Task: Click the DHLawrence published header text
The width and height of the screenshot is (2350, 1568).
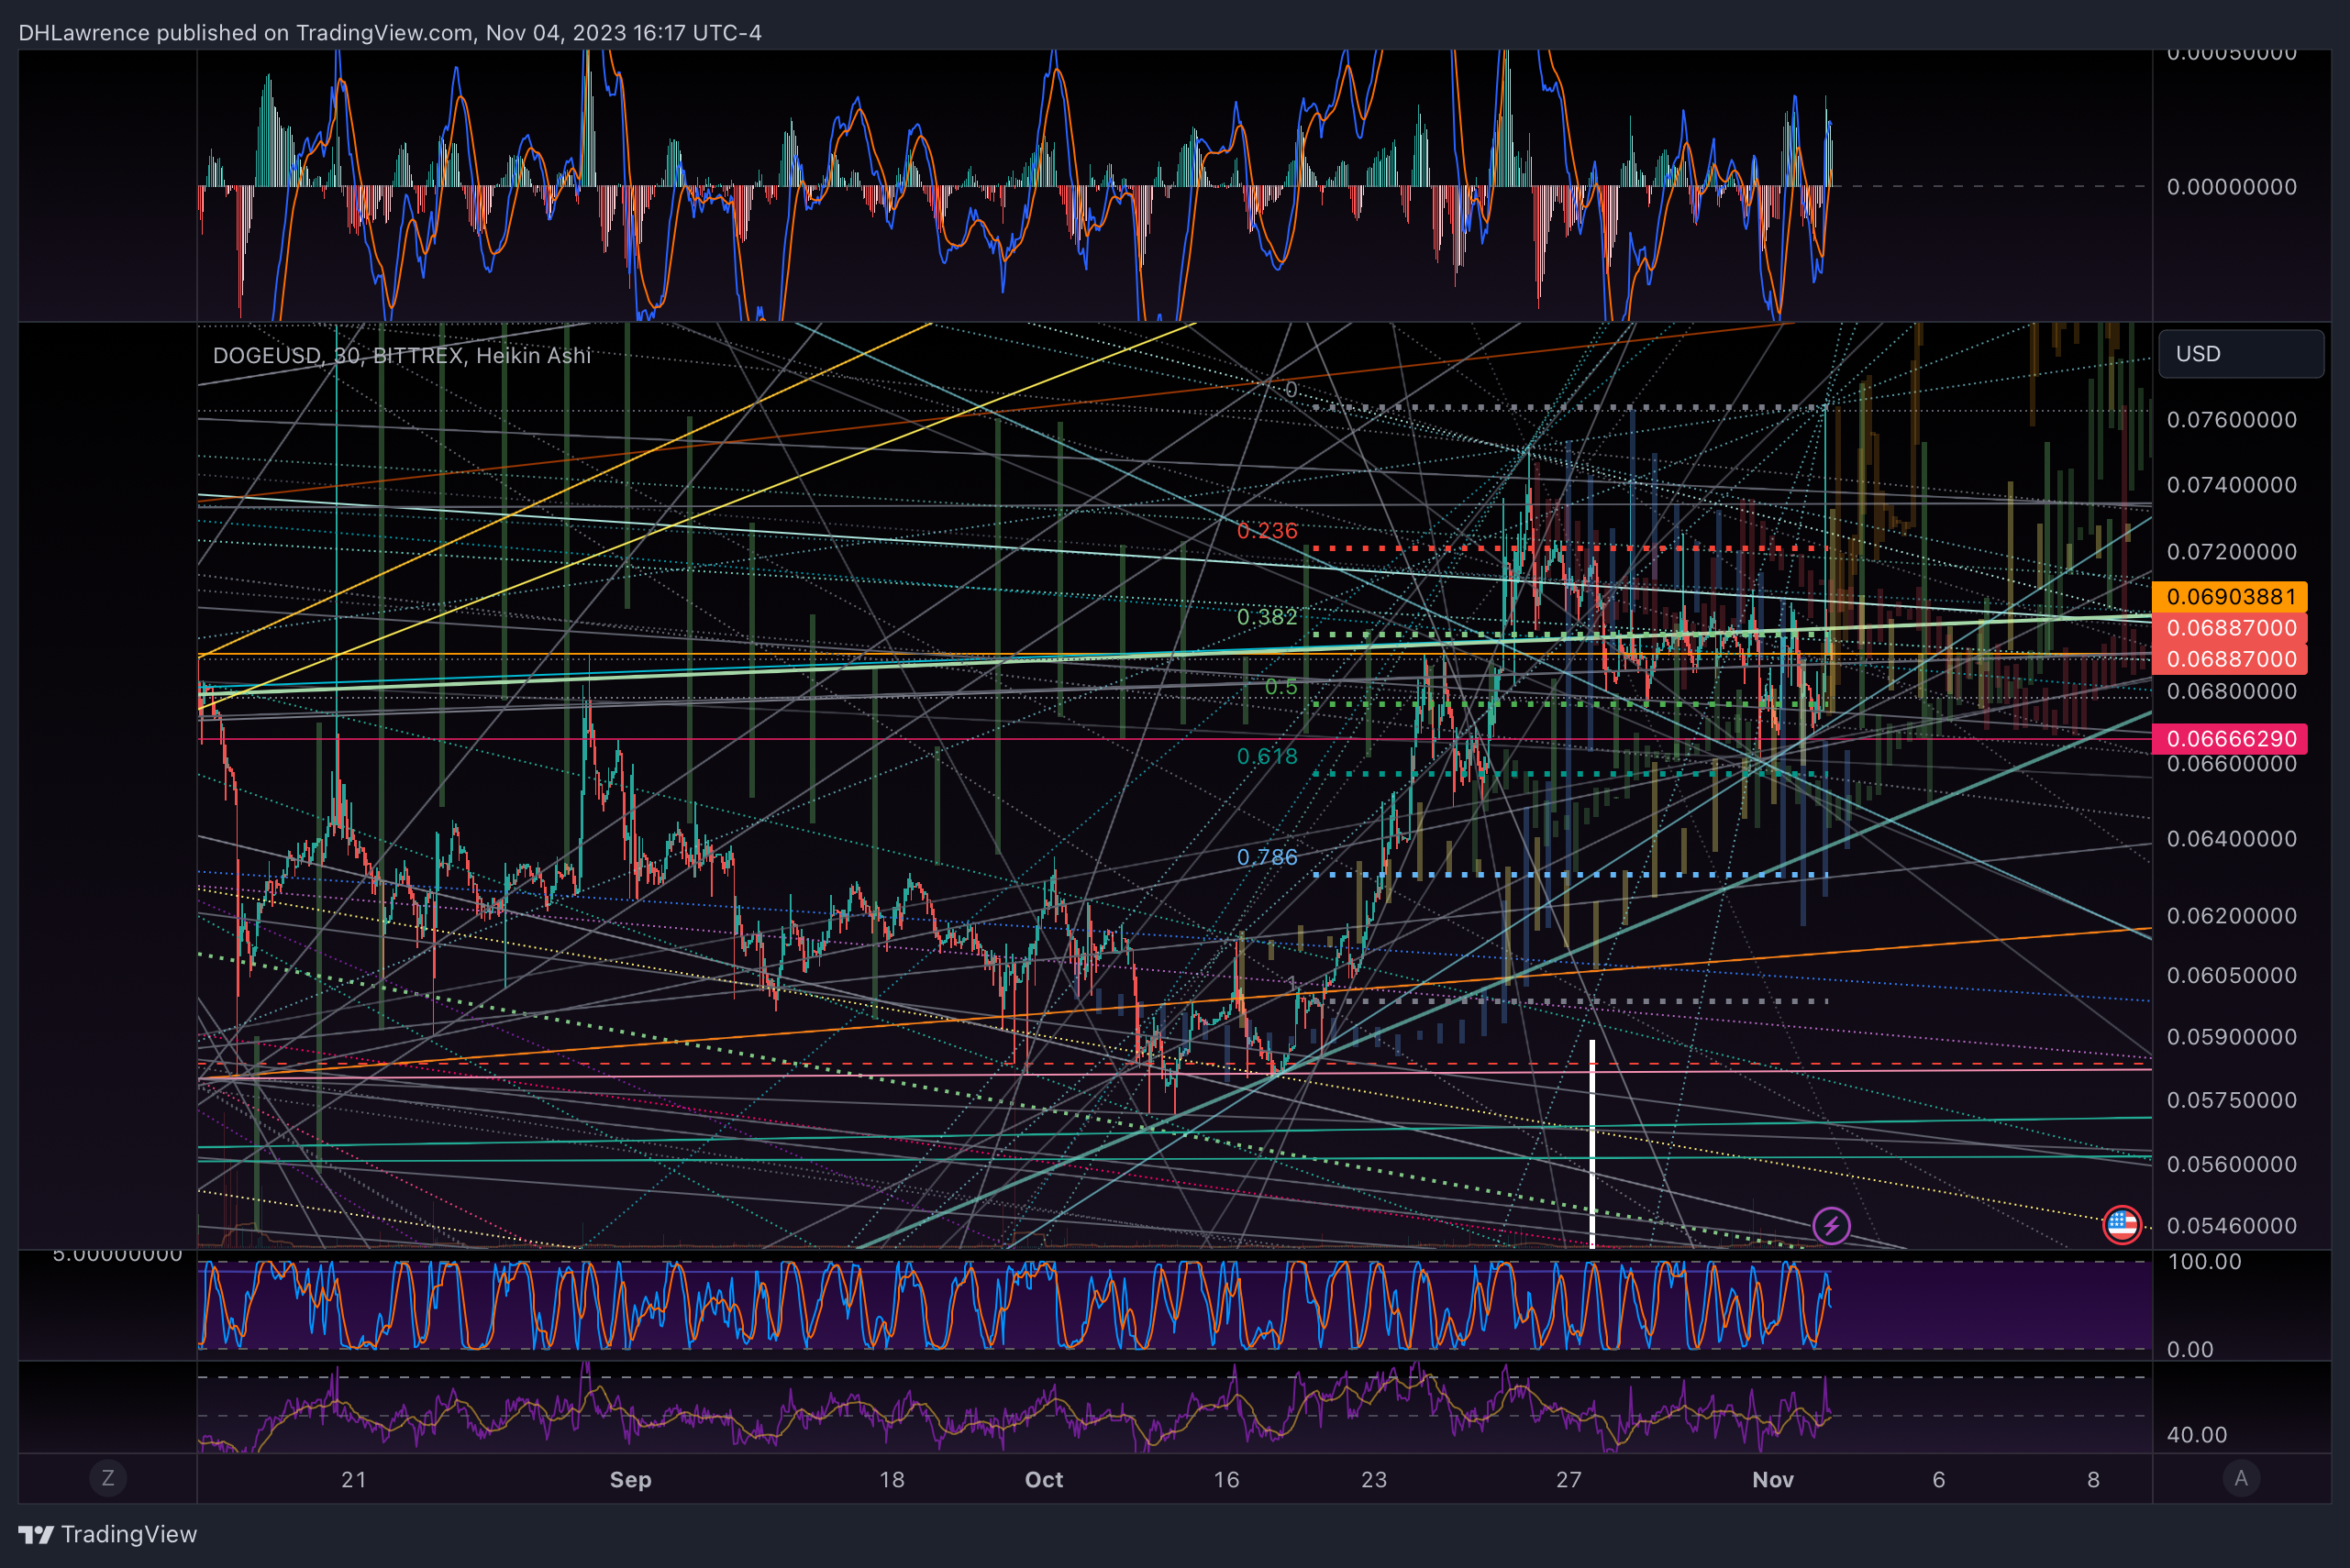Action: [390, 33]
